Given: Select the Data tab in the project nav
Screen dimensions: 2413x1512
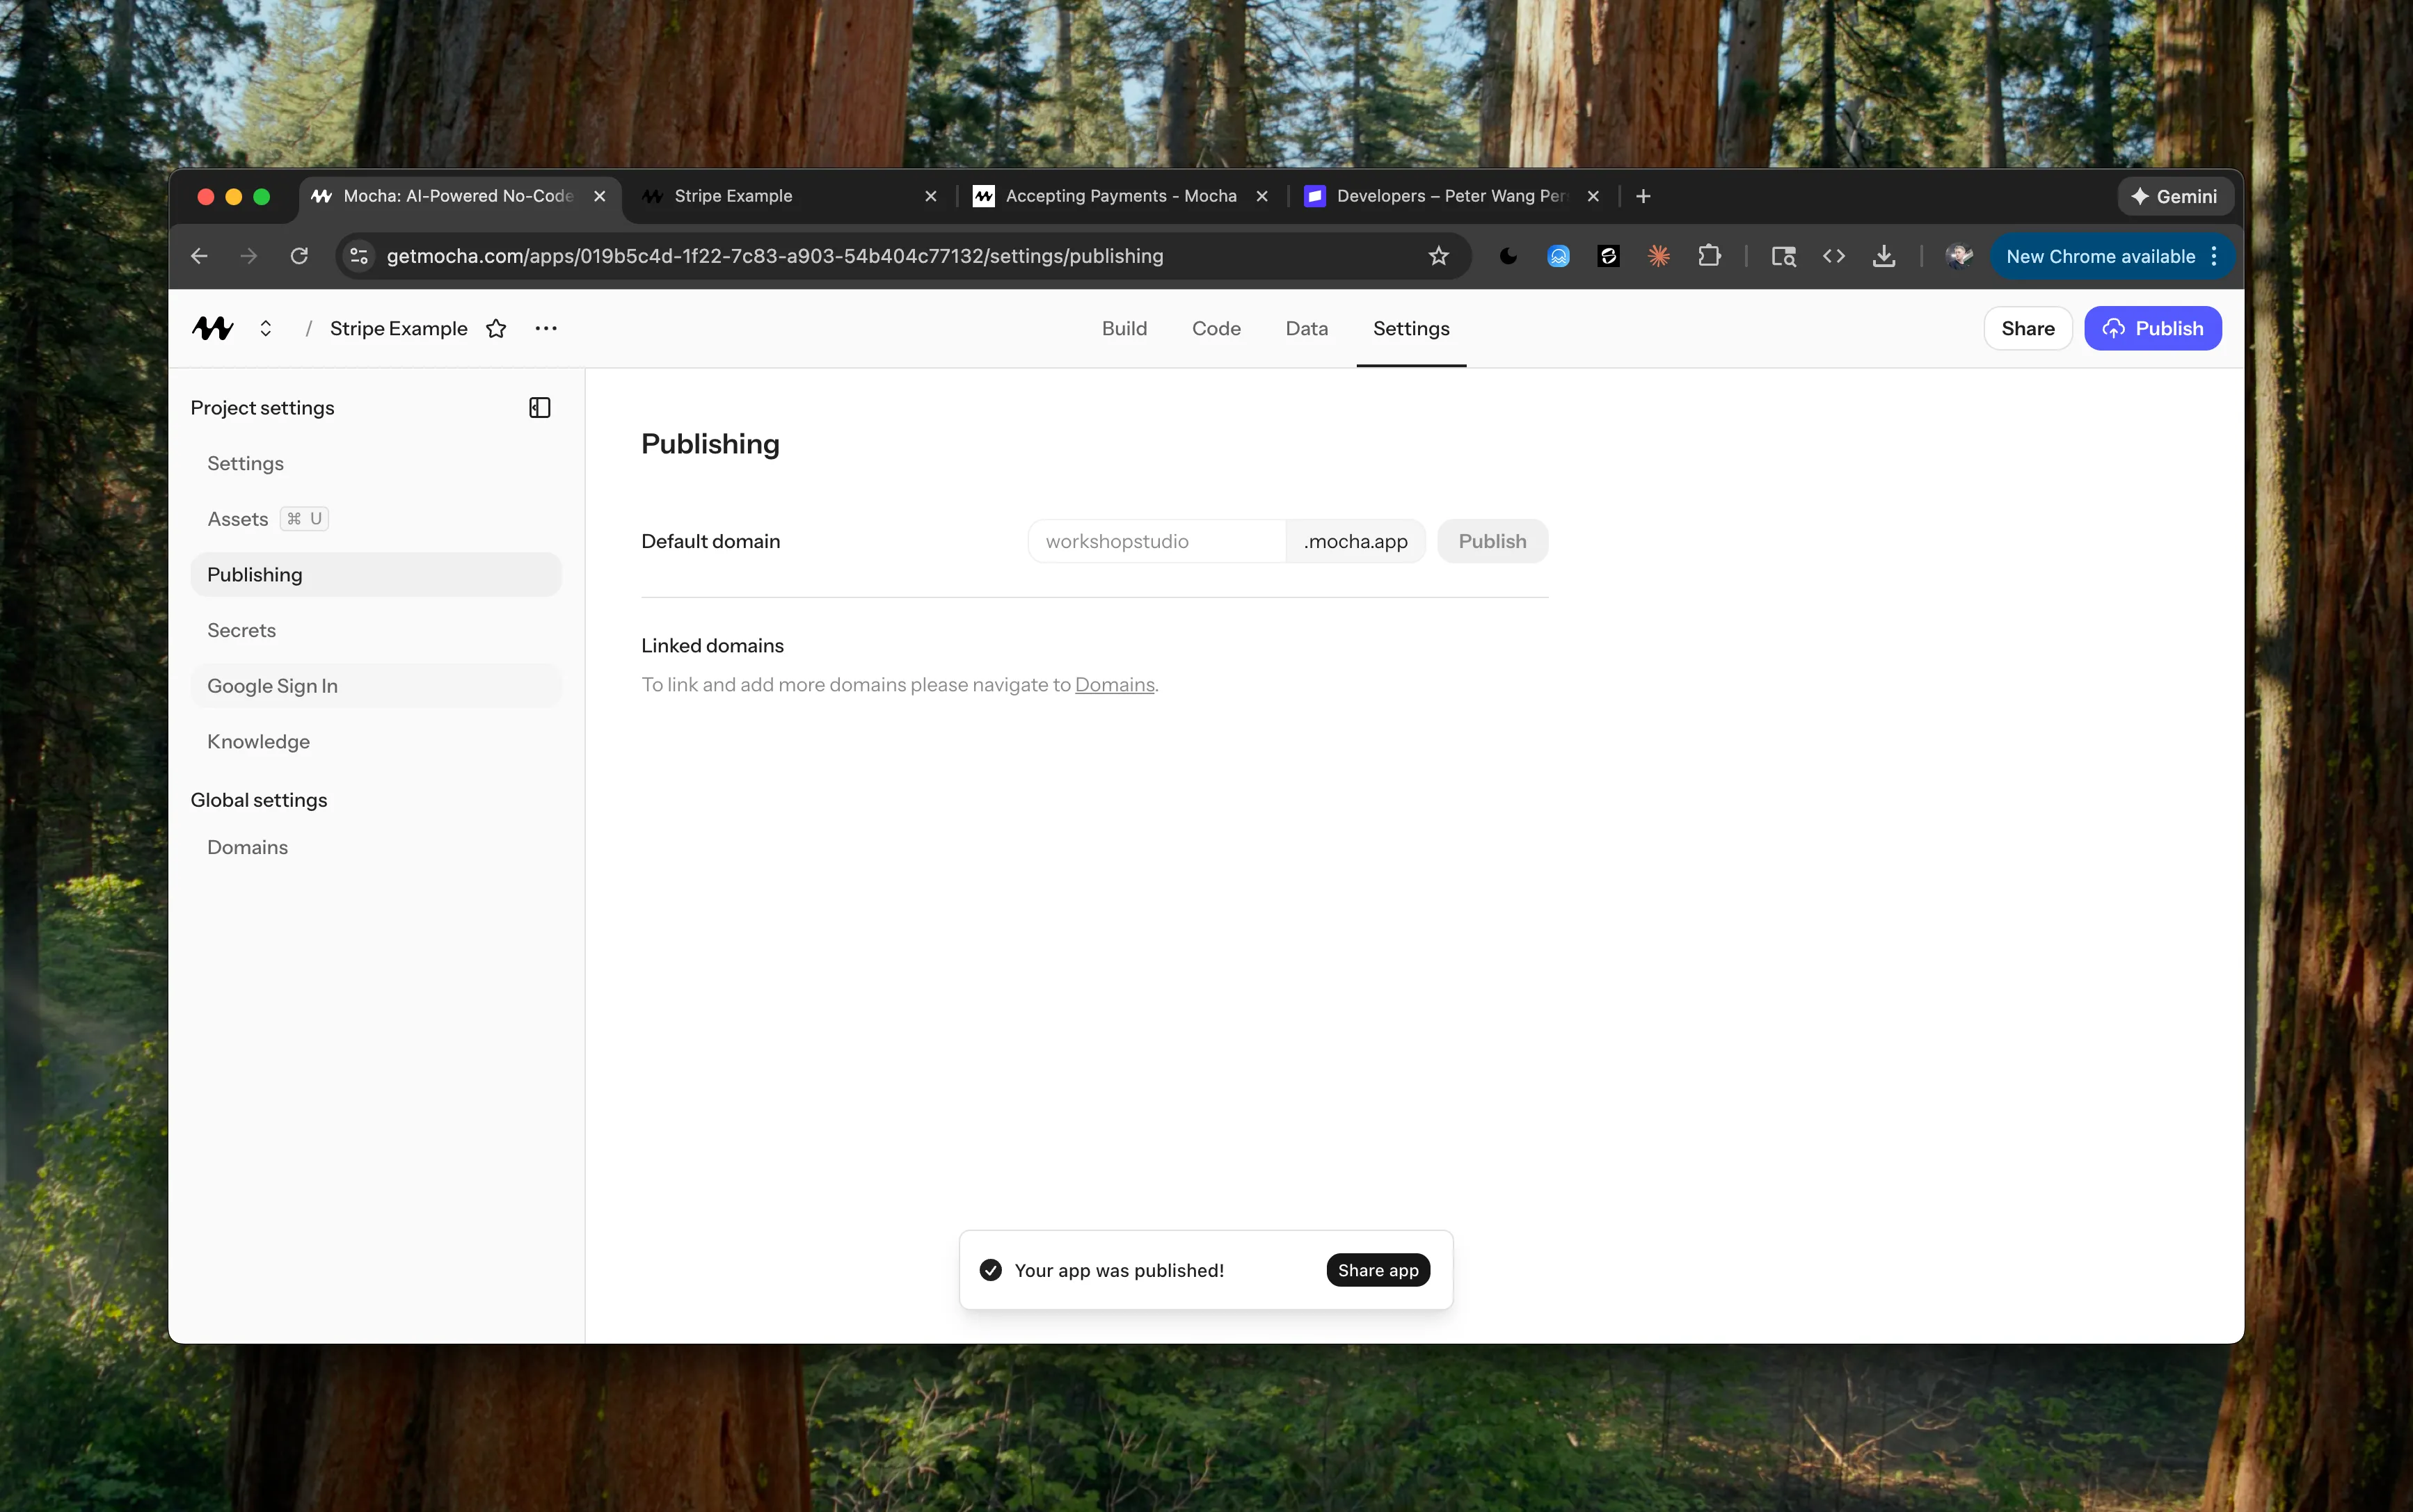Looking at the screenshot, I should pos(1305,328).
